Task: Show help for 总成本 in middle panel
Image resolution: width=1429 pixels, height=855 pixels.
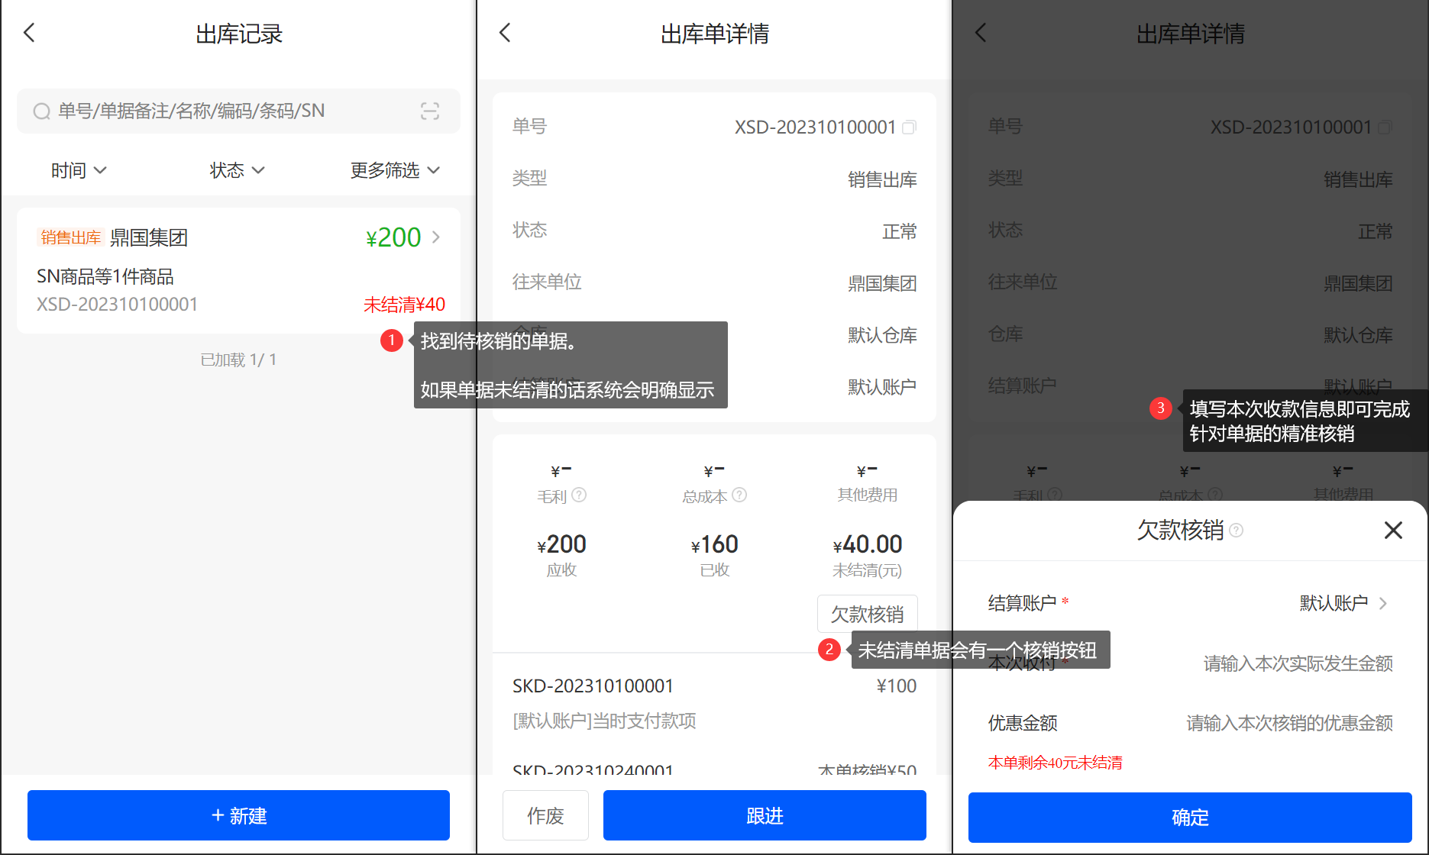Action: pos(739,495)
